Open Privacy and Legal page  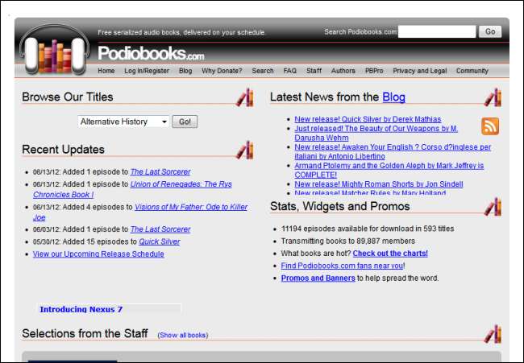pyautogui.click(x=420, y=71)
